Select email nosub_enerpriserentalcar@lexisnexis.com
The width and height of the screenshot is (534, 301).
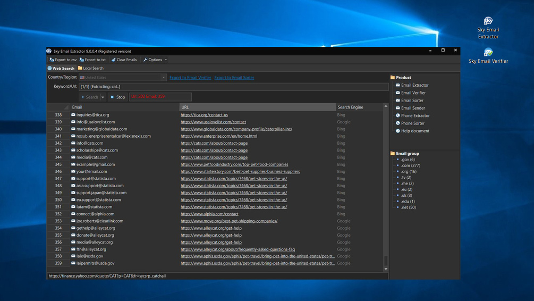pos(113,136)
